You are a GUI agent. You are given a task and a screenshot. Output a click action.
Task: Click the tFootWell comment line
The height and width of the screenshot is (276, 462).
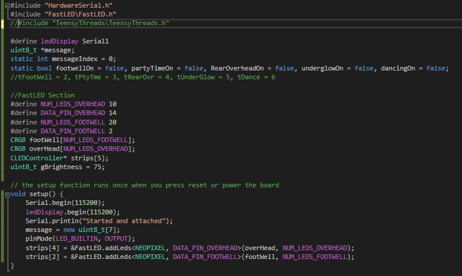pyautogui.click(x=143, y=77)
